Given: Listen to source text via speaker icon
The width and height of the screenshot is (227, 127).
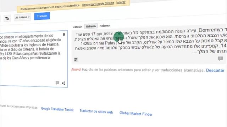Looking at the screenshot, I should pyautogui.click(x=63, y=83).
